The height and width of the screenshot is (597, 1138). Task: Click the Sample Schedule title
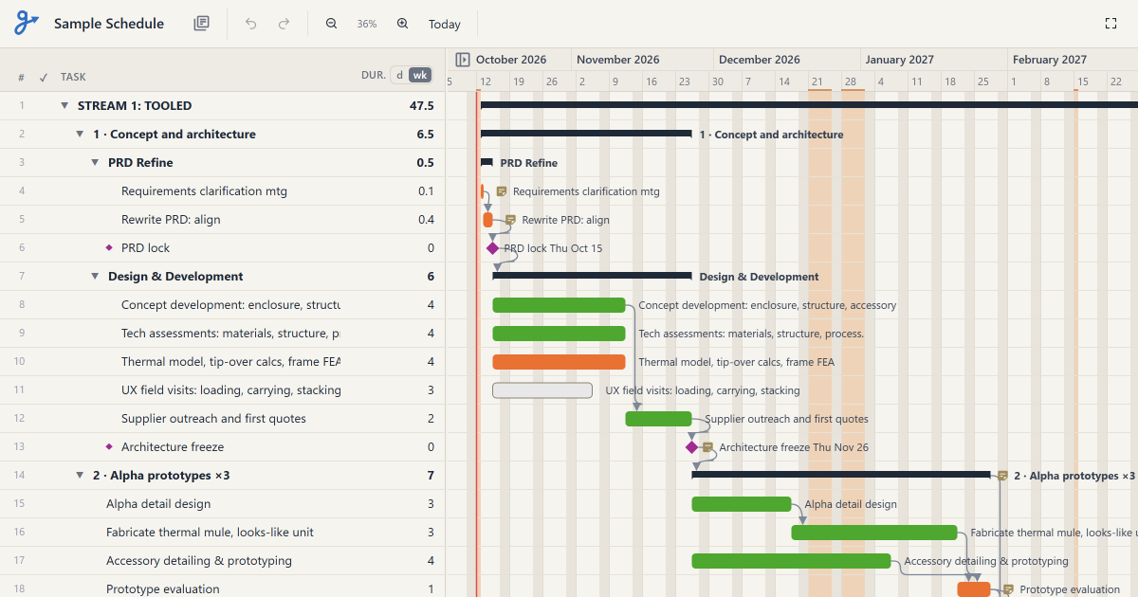(x=109, y=24)
